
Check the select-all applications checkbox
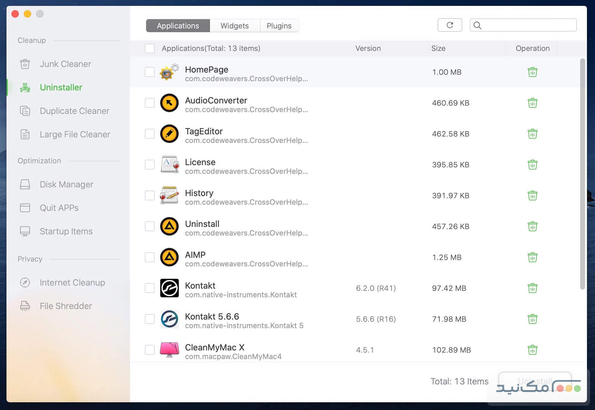coord(150,48)
